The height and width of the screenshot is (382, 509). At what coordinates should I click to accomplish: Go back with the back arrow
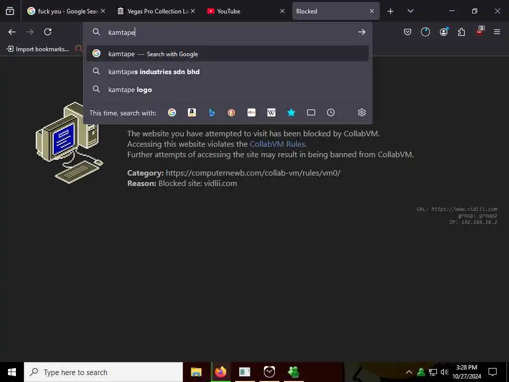click(12, 32)
